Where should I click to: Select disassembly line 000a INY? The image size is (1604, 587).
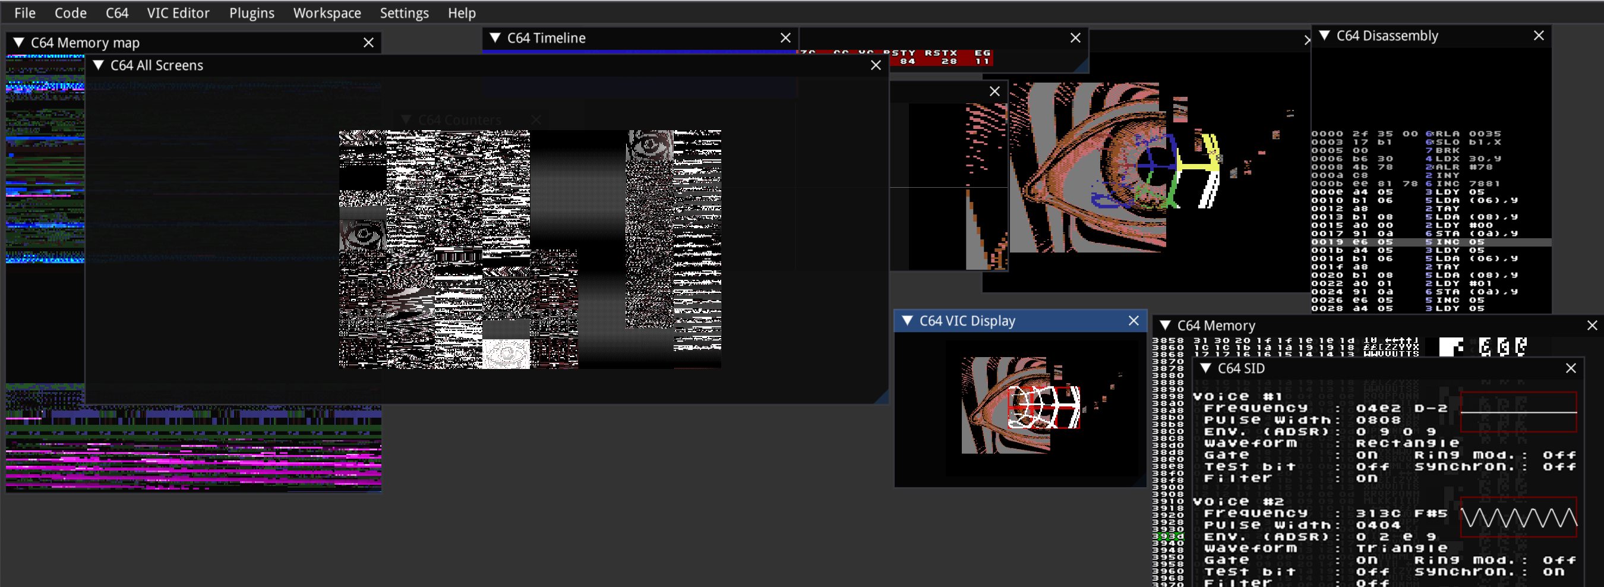coord(1431,175)
